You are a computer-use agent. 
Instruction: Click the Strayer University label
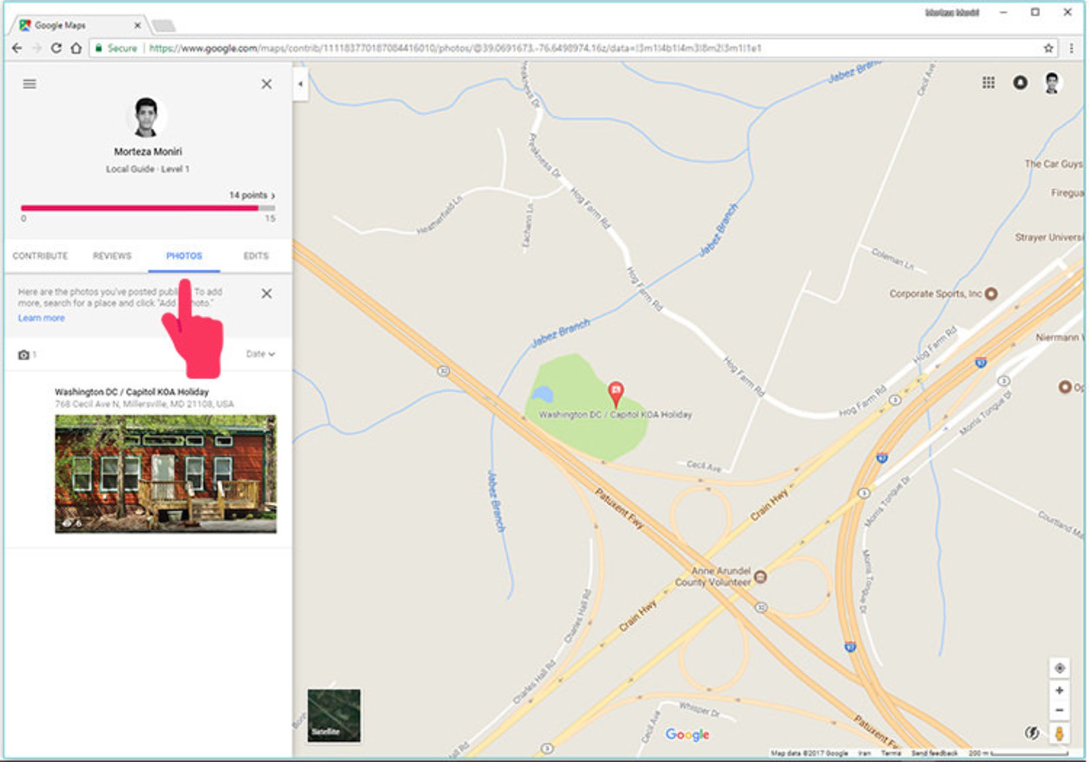pyautogui.click(x=1049, y=237)
